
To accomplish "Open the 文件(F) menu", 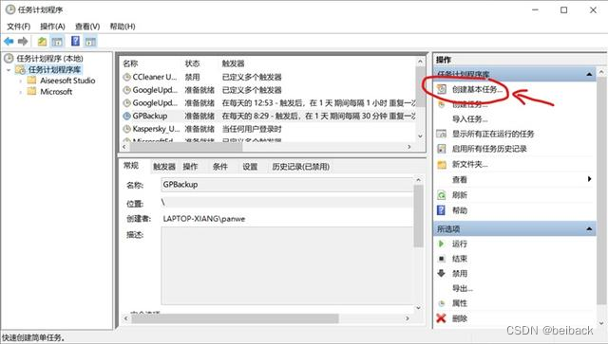I will tap(19, 27).
